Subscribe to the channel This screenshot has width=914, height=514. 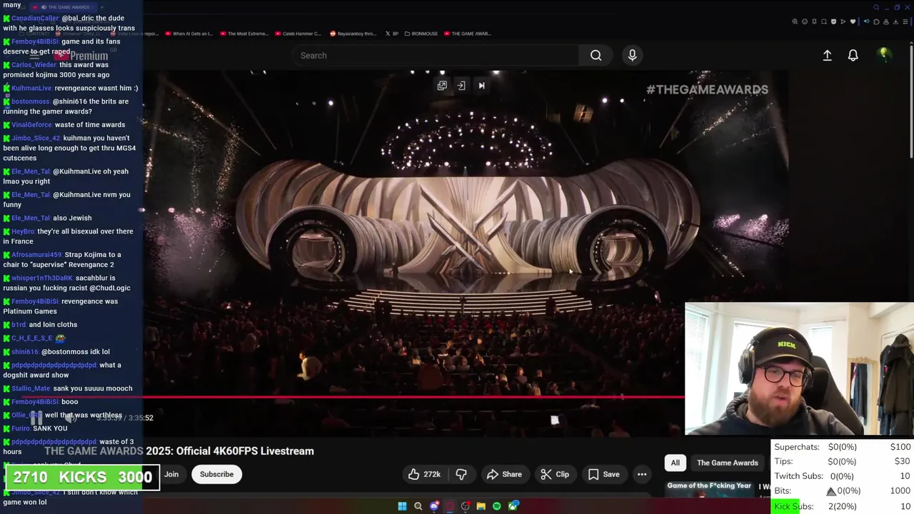[216, 474]
